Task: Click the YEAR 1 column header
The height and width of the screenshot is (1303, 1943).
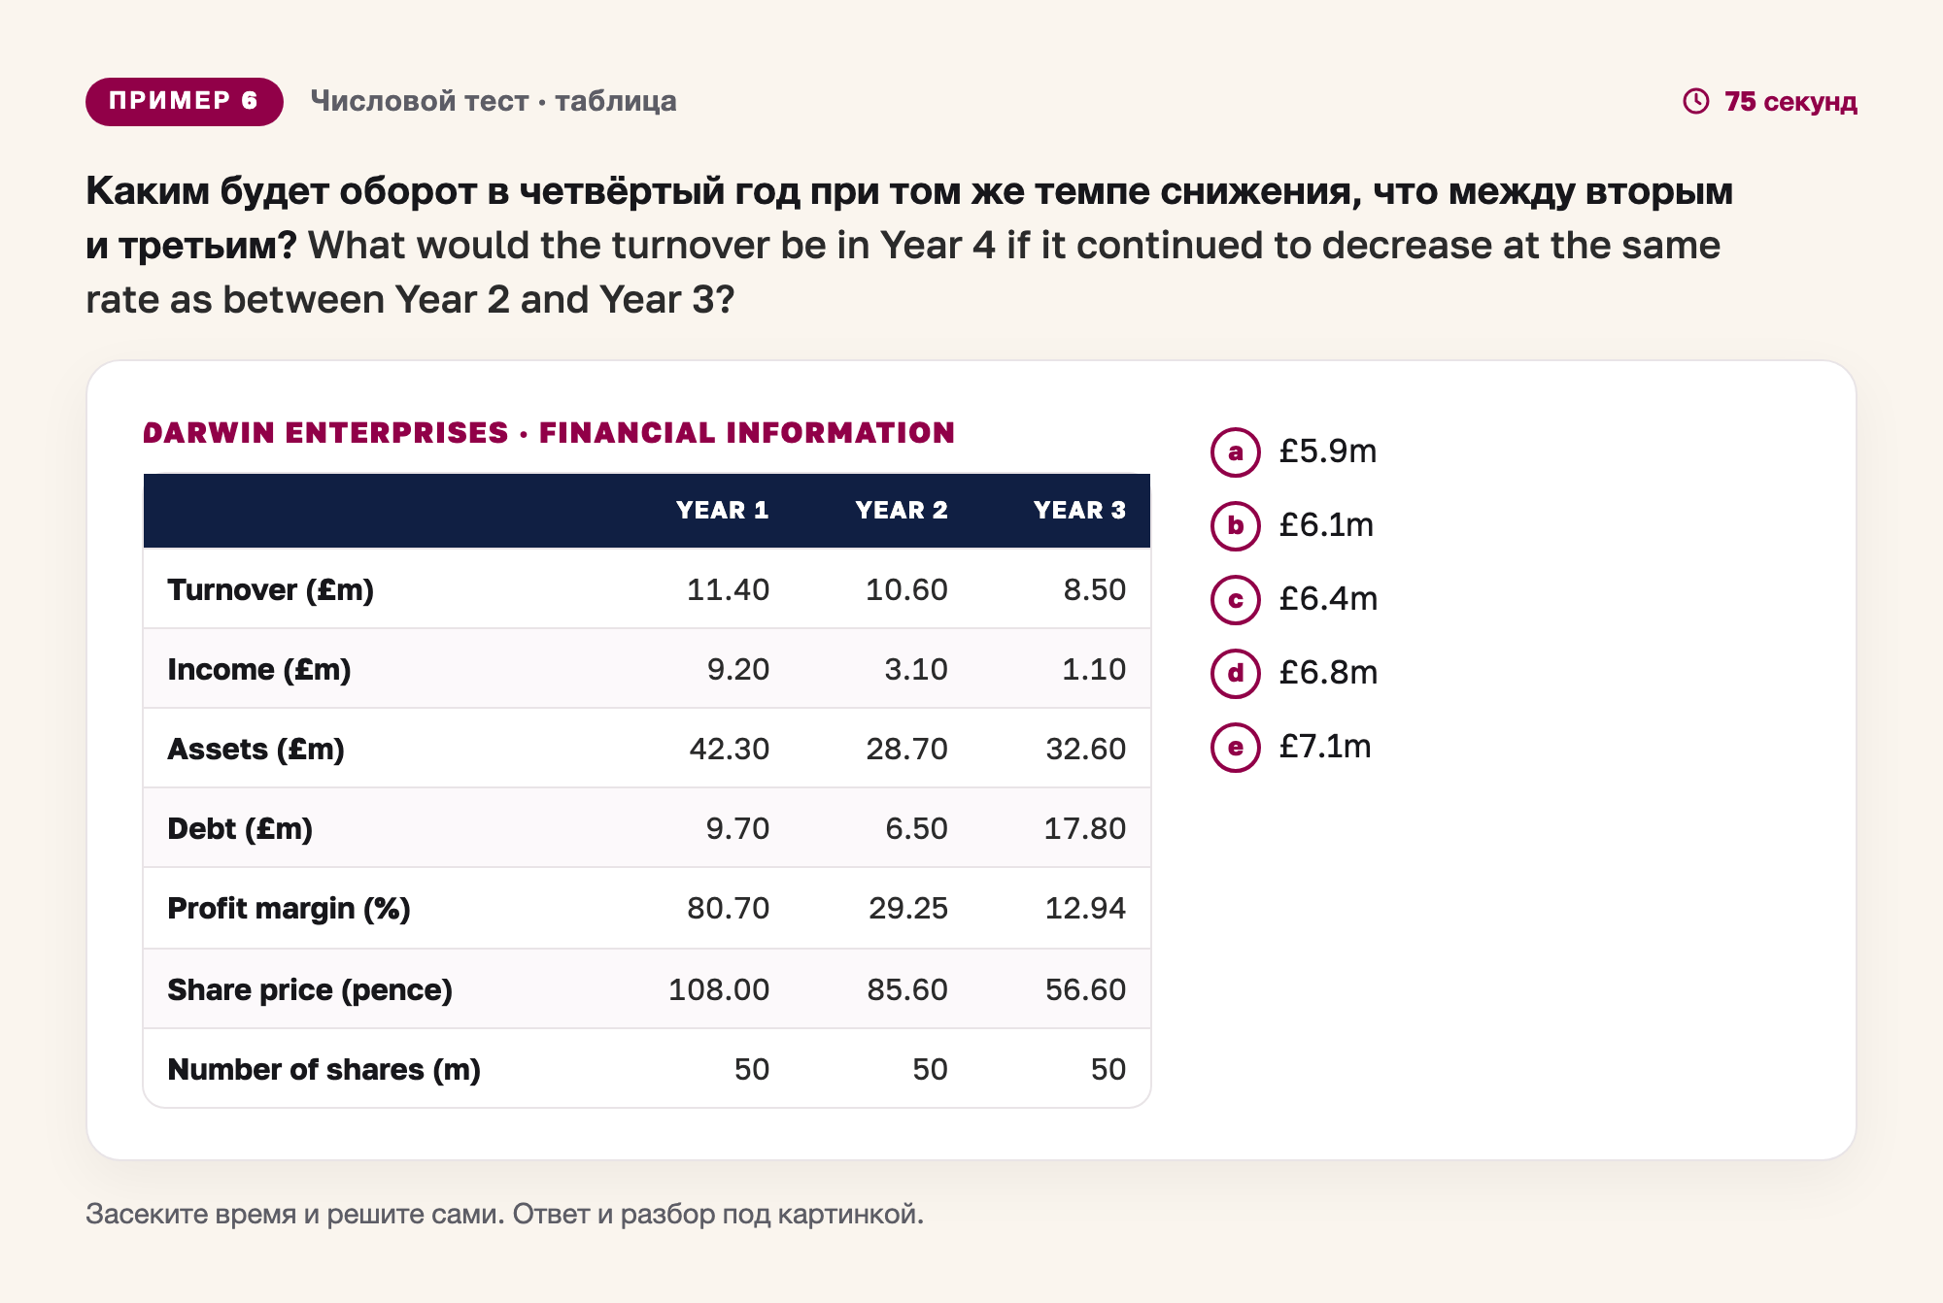Action: 722,510
